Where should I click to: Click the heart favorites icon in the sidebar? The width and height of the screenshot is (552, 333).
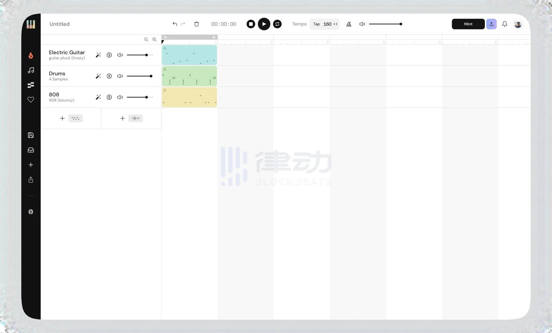pos(31,100)
